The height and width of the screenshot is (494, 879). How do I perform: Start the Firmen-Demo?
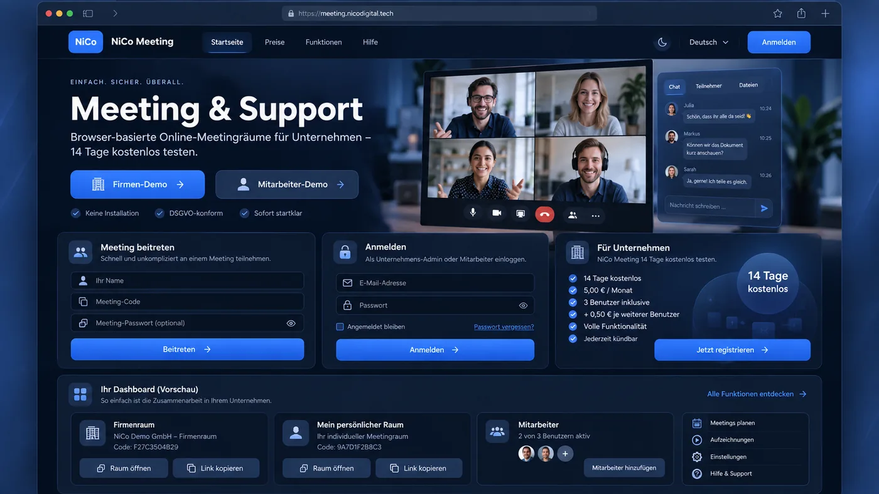[x=138, y=184]
